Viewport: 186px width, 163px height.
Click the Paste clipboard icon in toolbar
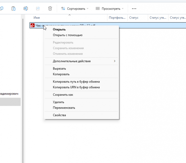(x=13, y=9)
